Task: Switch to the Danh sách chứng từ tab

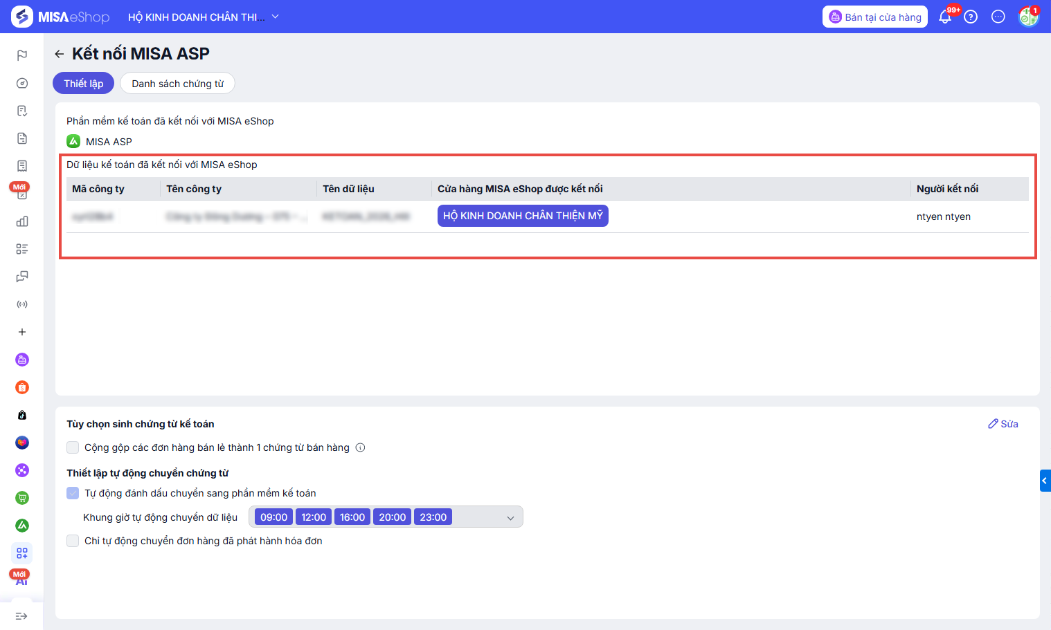Action: 177,84
